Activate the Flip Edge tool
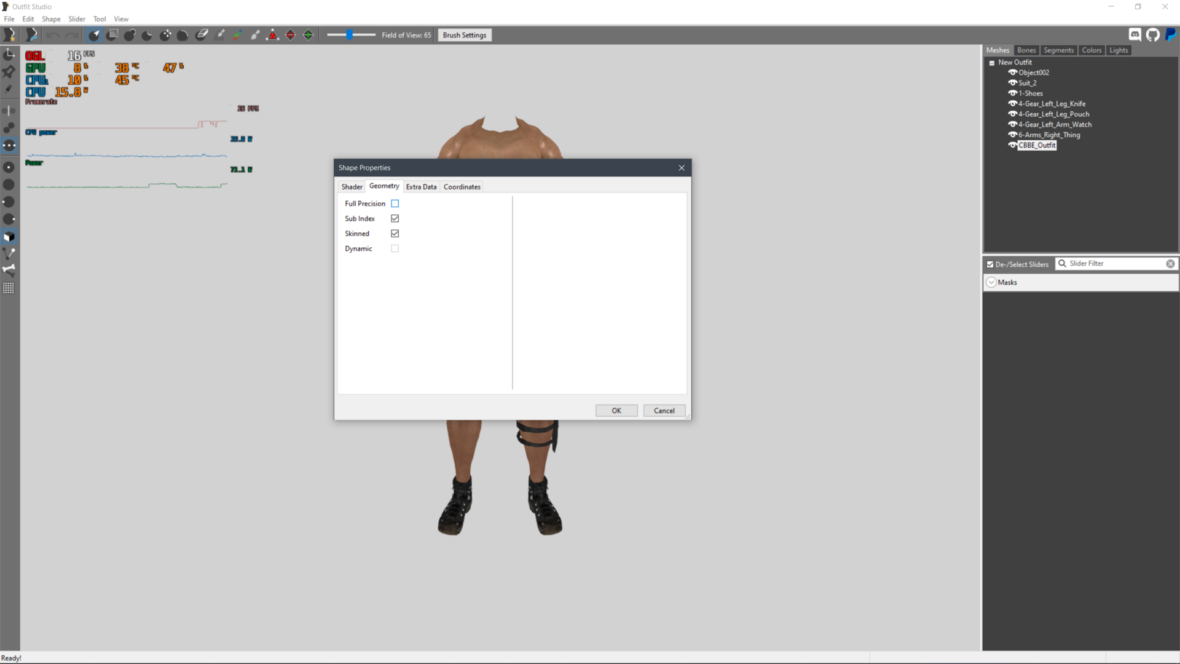The width and height of the screenshot is (1180, 664). [x=291, y=35]
